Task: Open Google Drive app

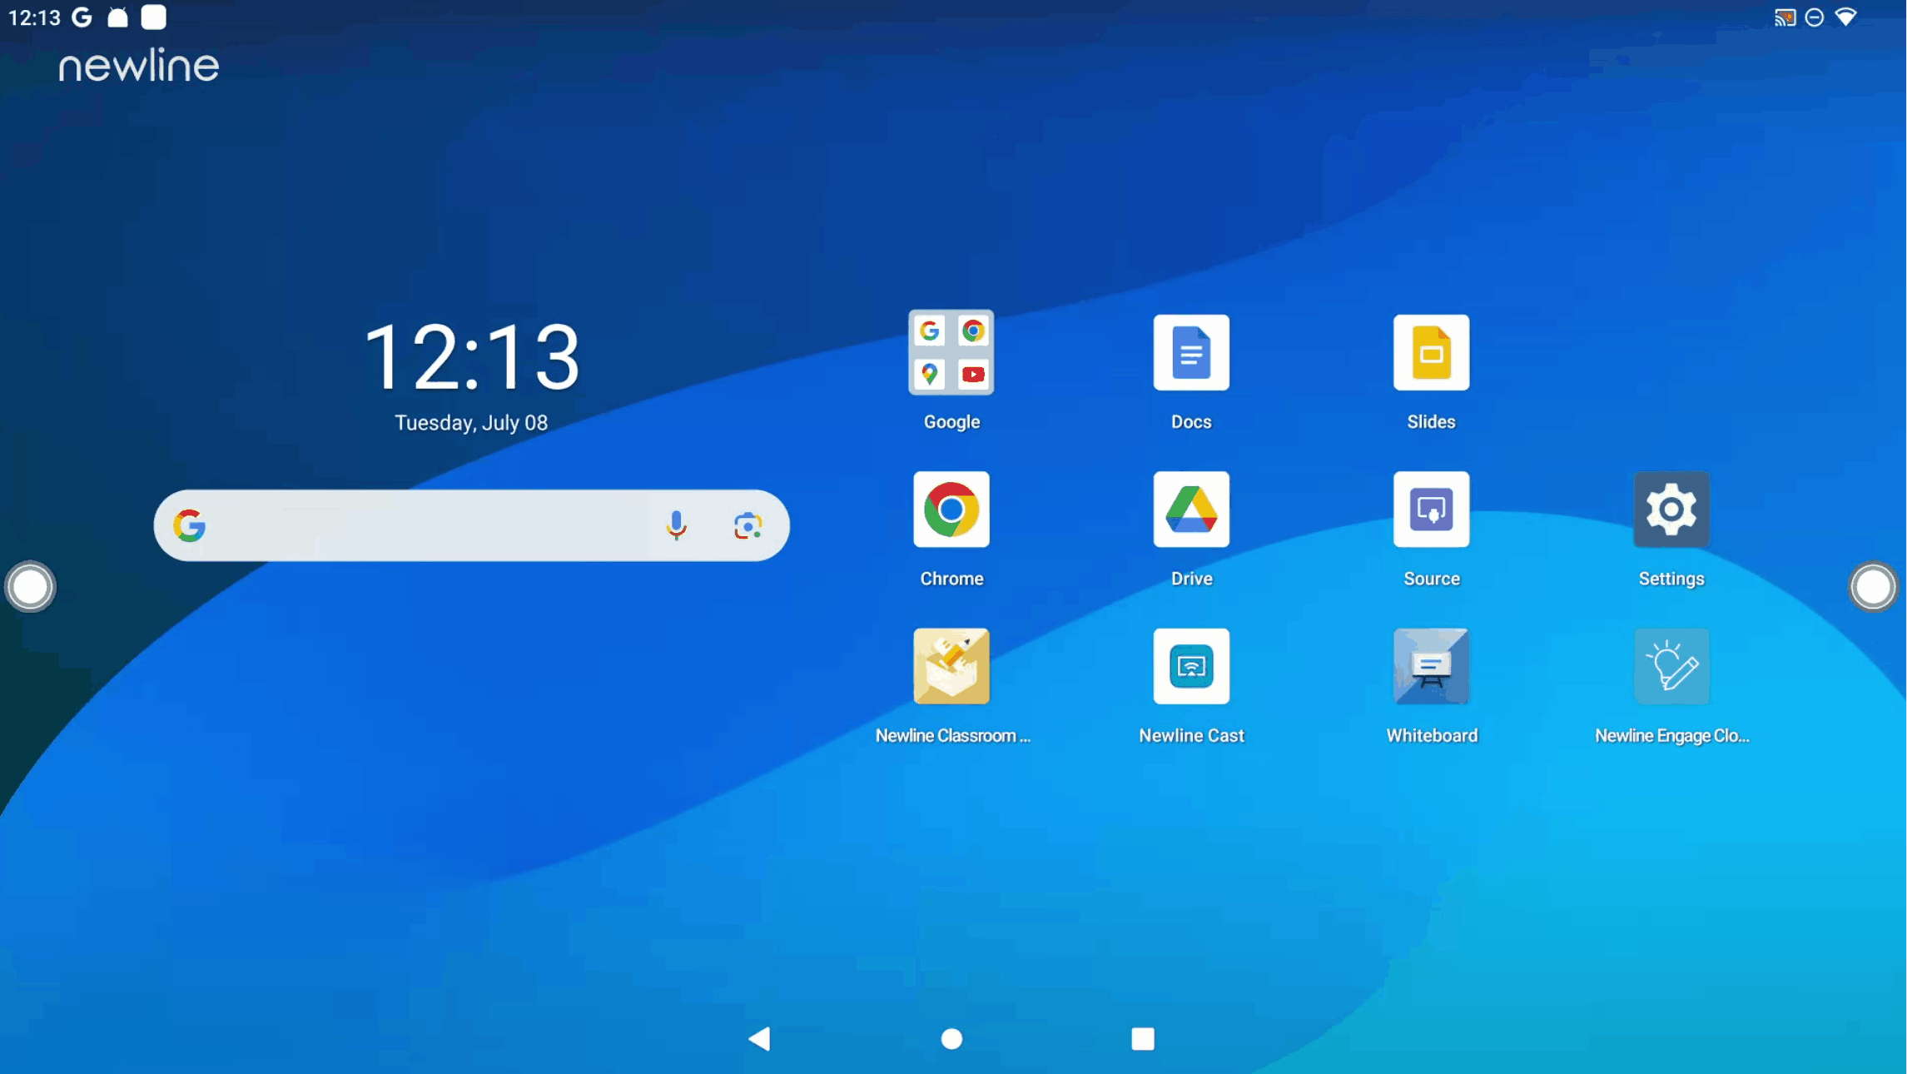Action: (x=1191, y=510)
